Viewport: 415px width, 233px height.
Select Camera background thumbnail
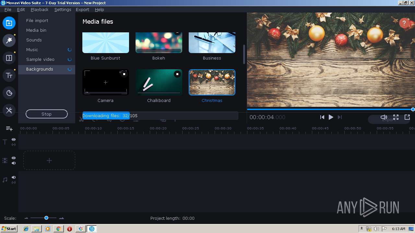tap(106, 82)
